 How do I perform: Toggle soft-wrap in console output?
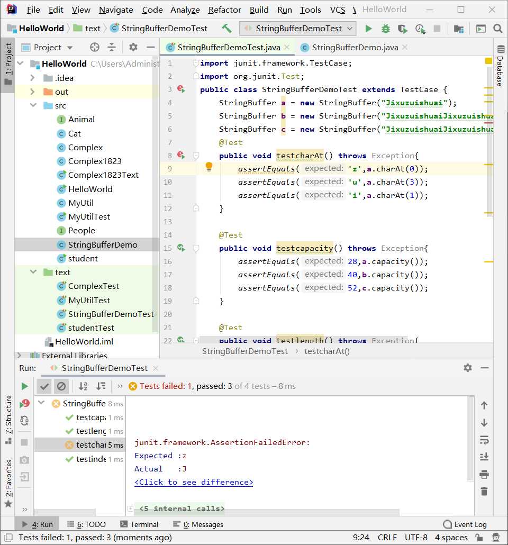[x=484, y=440]
